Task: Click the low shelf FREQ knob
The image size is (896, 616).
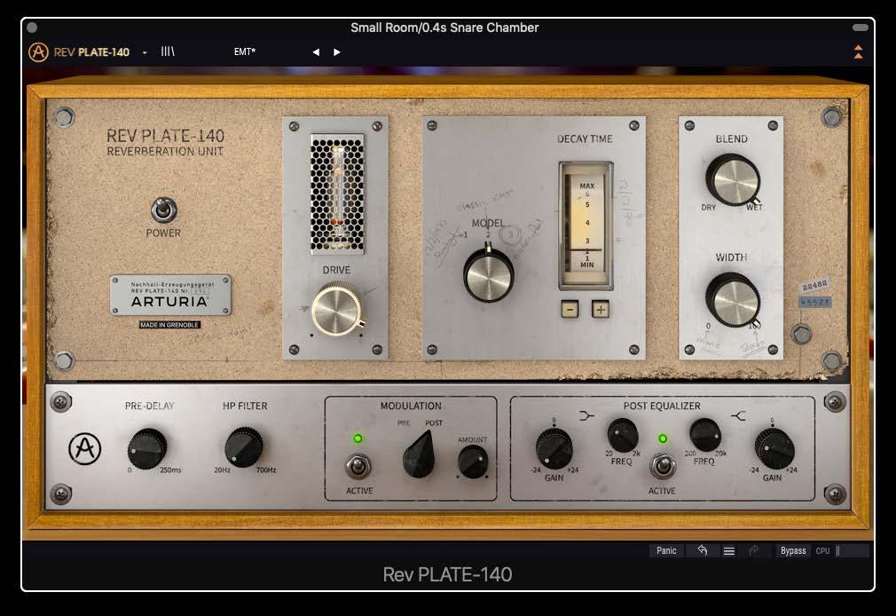Action: (x=622, y=435)
